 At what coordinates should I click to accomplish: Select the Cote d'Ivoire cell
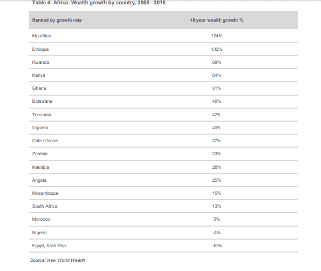45,141
